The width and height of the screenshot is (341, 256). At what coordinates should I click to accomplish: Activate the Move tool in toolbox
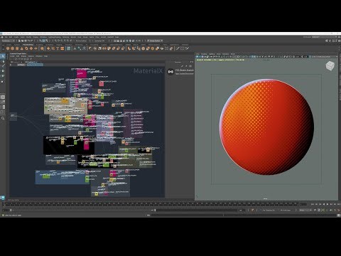[3, 71]
